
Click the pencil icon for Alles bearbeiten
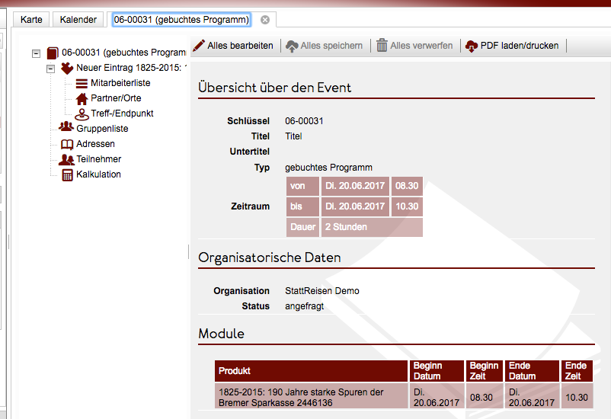(x=199, y=46)
